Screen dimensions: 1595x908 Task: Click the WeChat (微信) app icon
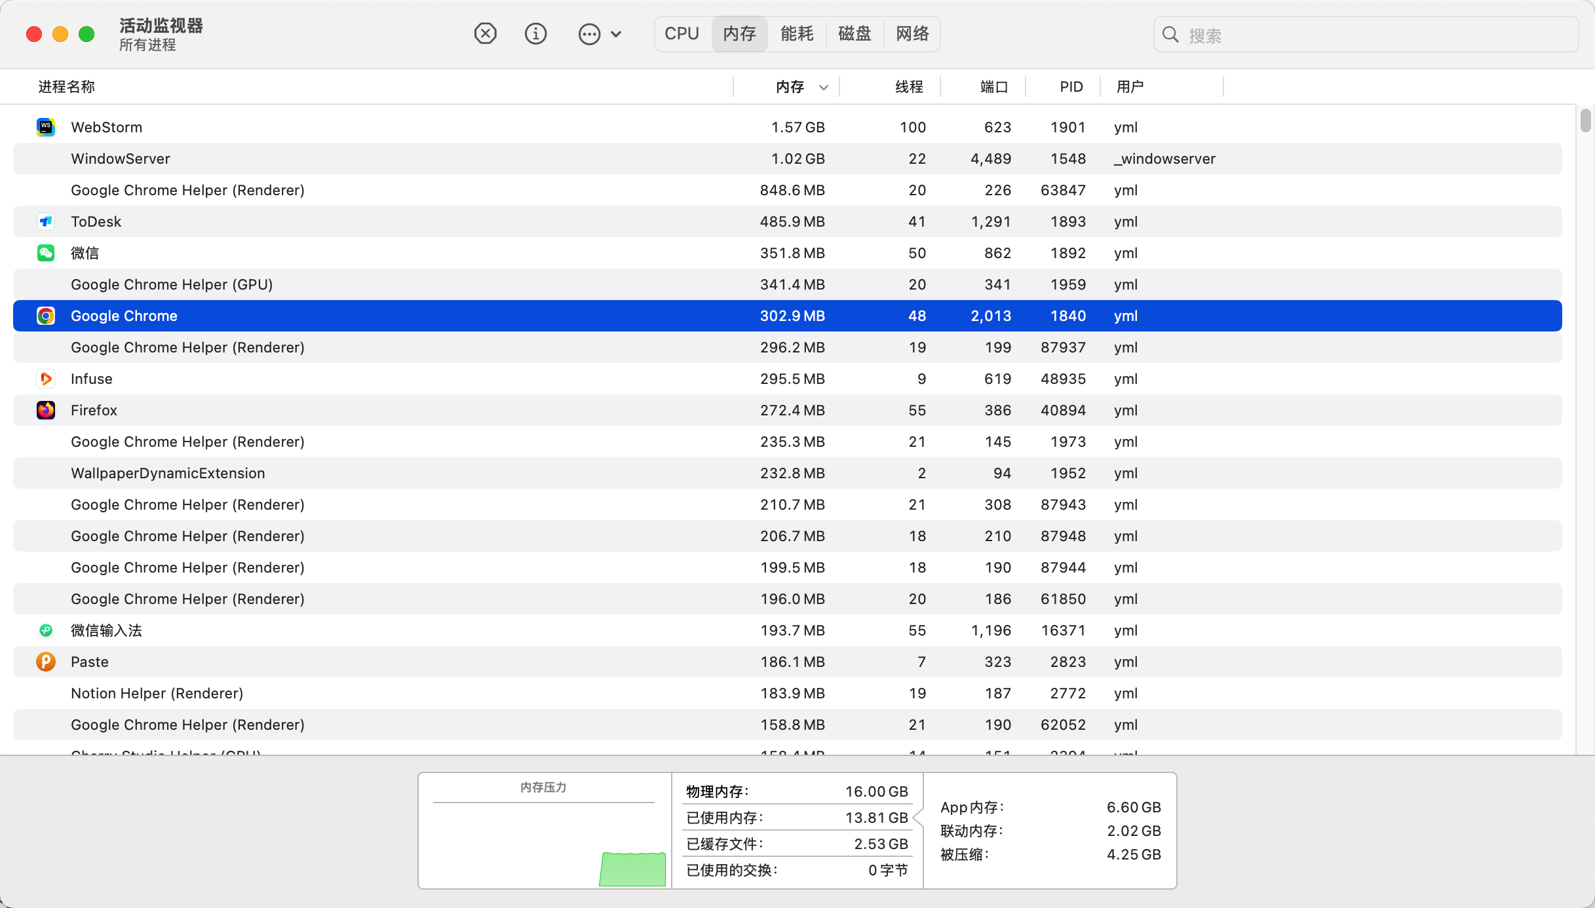pyautogui.click(x=46, y=253)
